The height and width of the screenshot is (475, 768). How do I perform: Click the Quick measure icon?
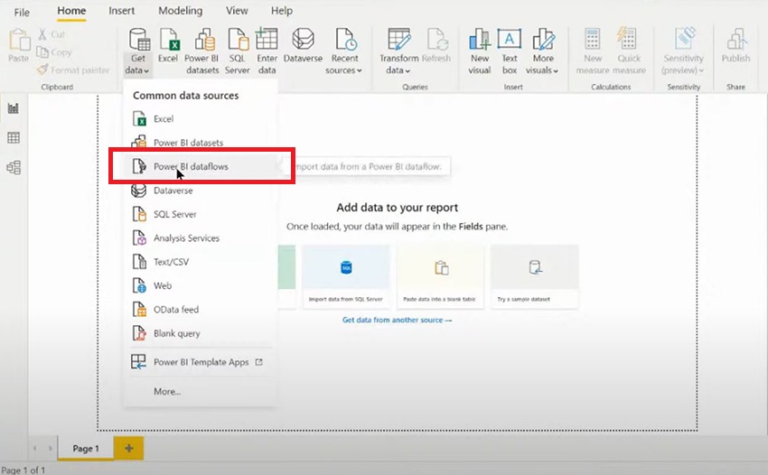pos(629,51)
